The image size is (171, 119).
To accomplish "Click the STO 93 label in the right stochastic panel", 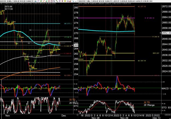I will 166,108.
